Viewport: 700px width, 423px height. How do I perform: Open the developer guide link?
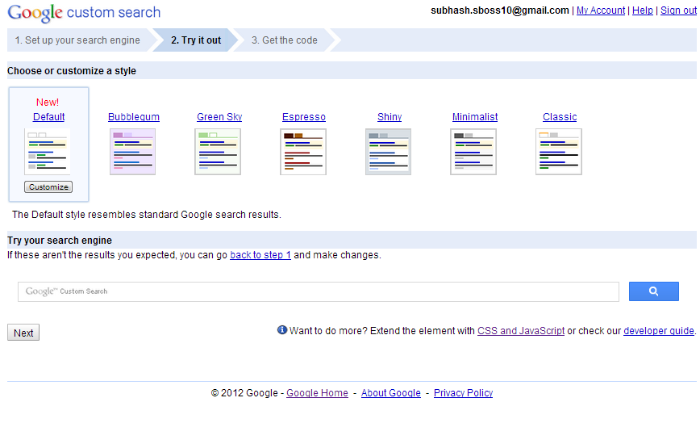point(659,331)
